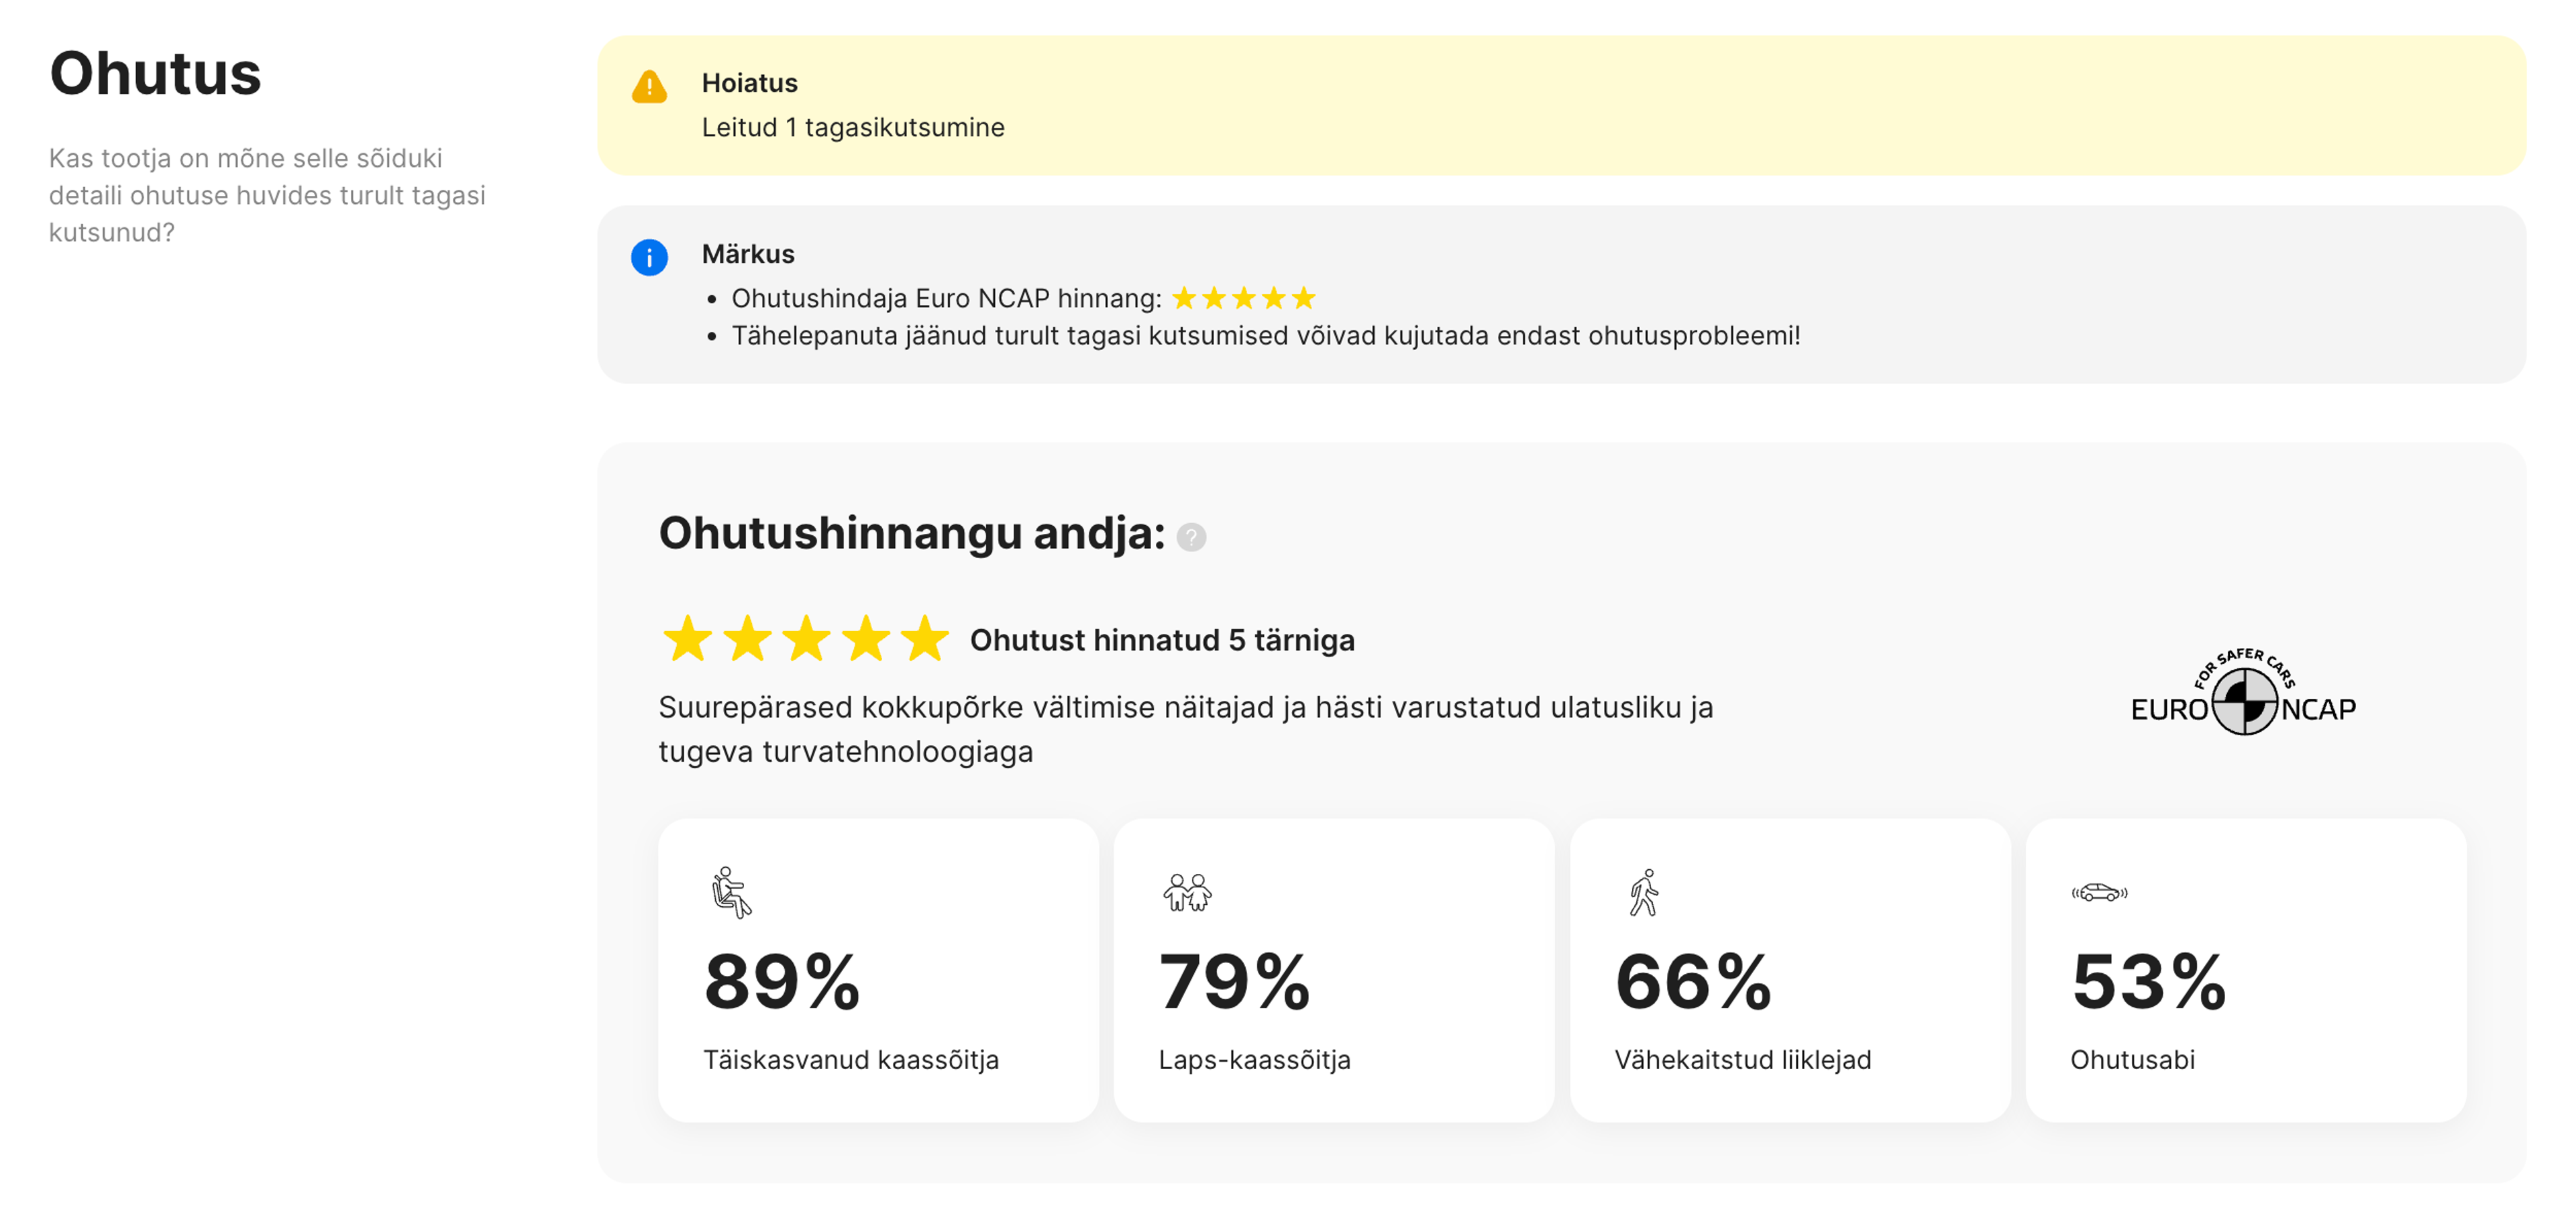Select the 66% Vähekaitstud liiklejad card
The image size is (2576, 1218).
[1789, 969]
